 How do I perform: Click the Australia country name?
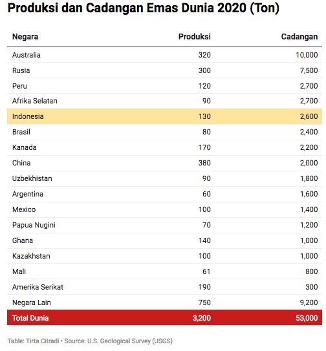tap(27, 55)
